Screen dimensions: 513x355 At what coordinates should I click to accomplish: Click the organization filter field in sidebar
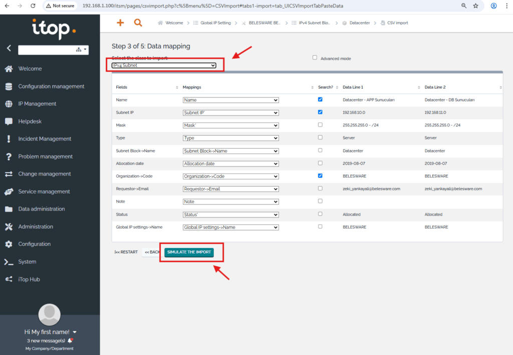46,49
